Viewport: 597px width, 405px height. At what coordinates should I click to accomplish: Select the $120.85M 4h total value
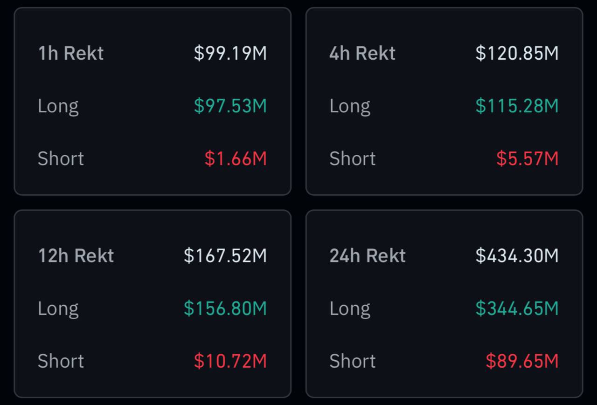point(517,53)
